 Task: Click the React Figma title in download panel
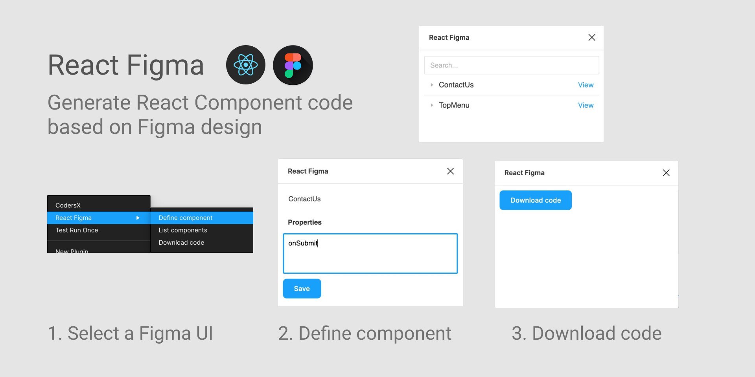tap(525, 173)
